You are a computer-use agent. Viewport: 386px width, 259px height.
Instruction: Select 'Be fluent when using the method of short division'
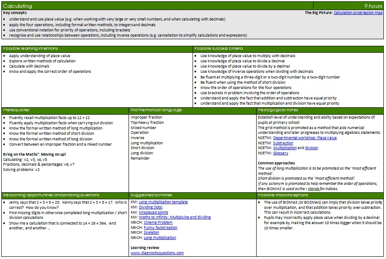pos(243,82)
